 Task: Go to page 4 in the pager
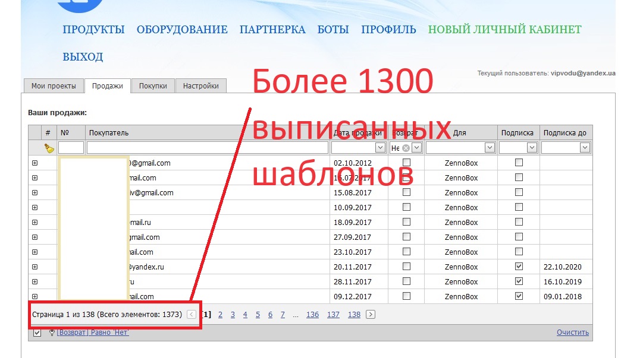tap(245, 315)
